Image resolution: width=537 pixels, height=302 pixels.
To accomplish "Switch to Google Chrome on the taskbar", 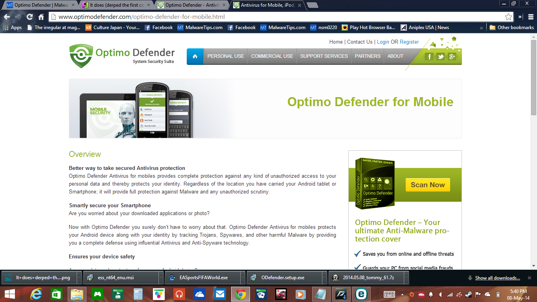I will click(240, 294).
